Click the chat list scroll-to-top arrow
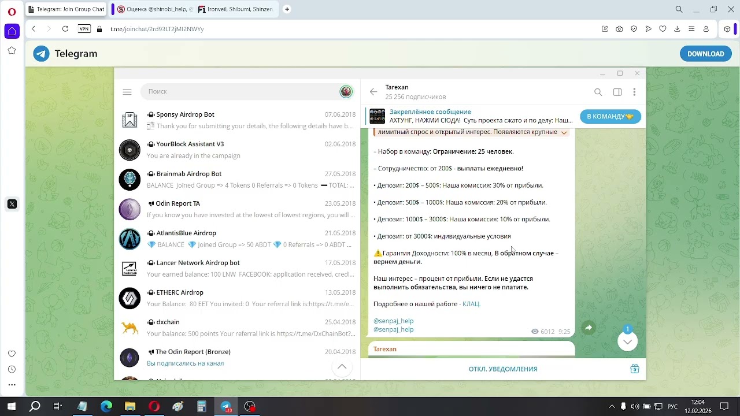This screenshot has height=416, width=740. (342, 367)
